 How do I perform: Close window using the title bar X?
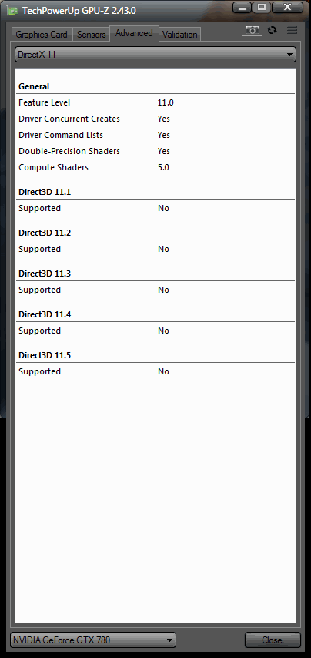(x=288, y=8)
